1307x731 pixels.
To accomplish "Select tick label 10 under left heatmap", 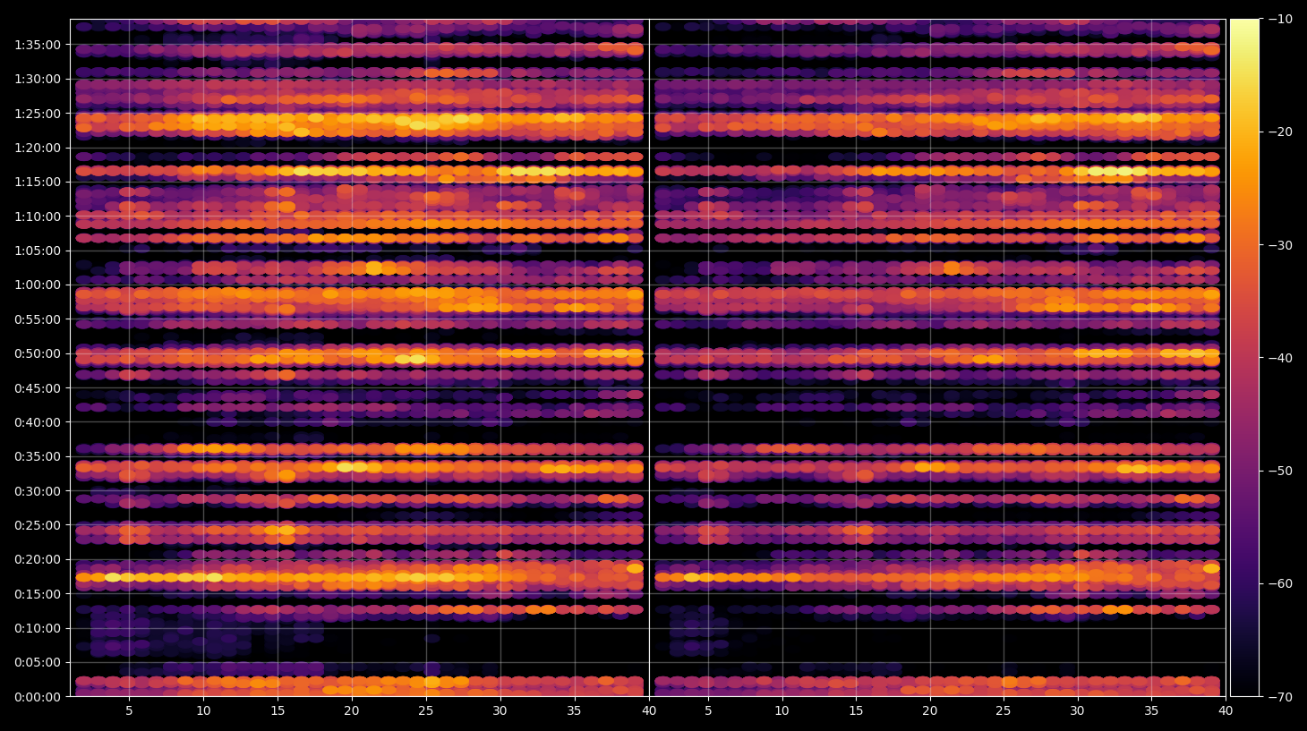I will [203, 711].
